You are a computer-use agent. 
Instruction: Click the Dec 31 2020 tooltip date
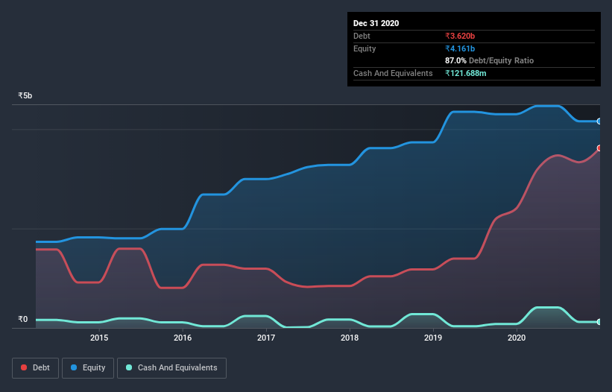[x=376, y=23]
